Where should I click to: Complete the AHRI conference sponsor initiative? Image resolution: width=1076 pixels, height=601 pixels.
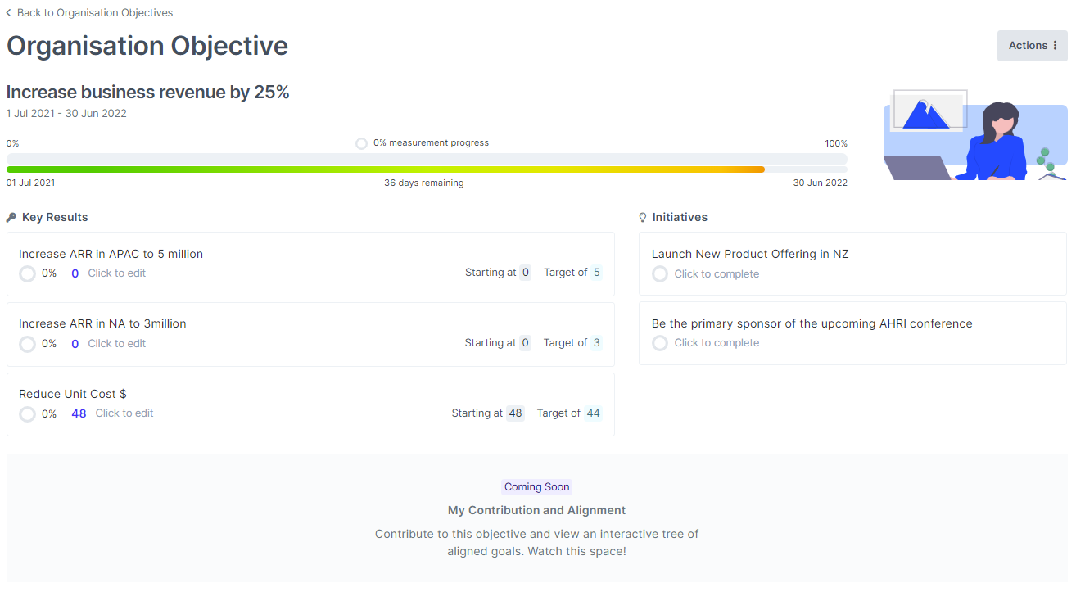click(x=660, y=343)
